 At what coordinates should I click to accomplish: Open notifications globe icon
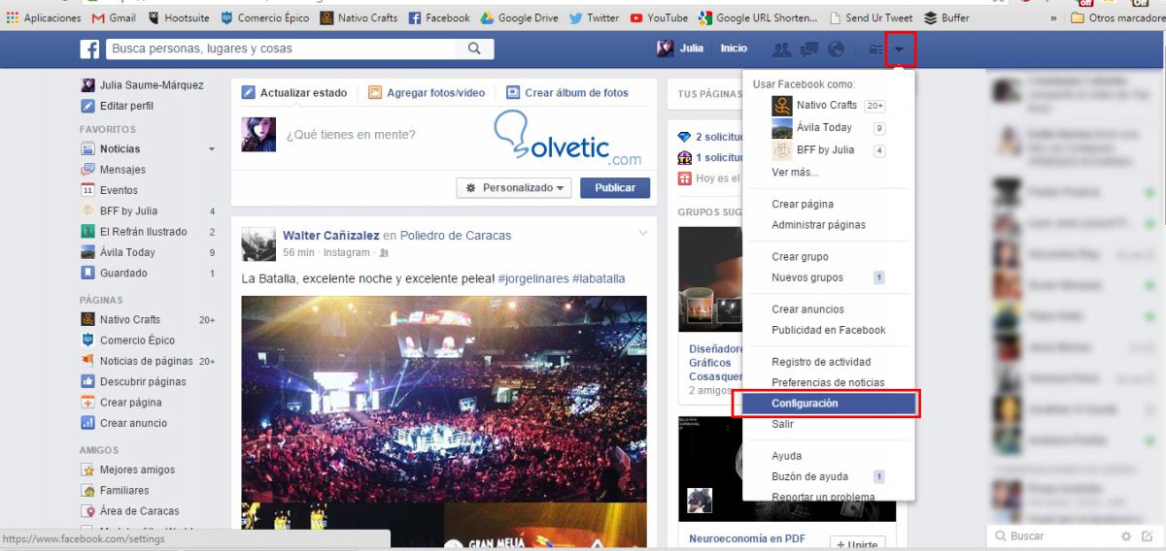[835, 49]
